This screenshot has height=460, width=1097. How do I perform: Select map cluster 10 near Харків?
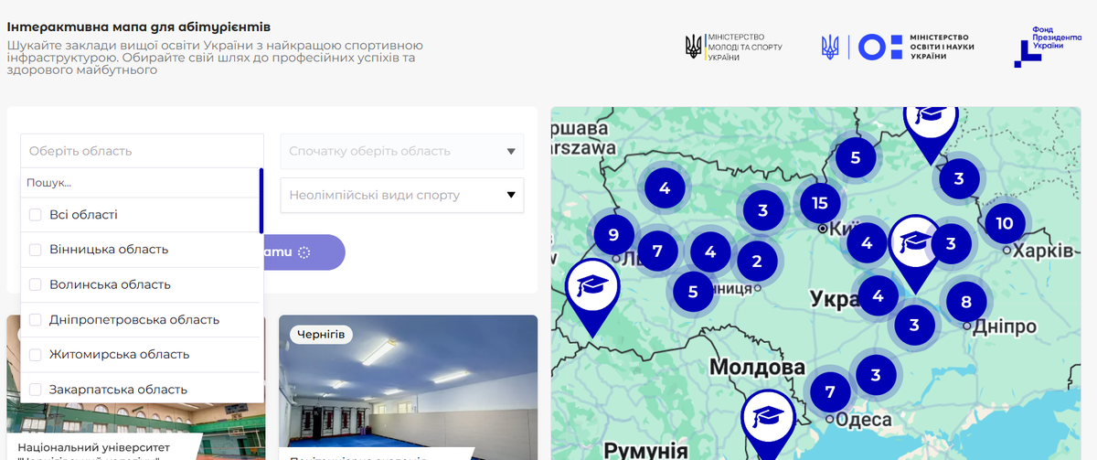[1005, 223]
